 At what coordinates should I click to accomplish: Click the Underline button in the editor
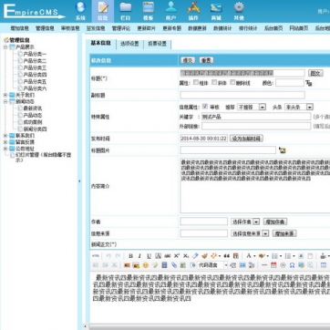tap(149, 256)
